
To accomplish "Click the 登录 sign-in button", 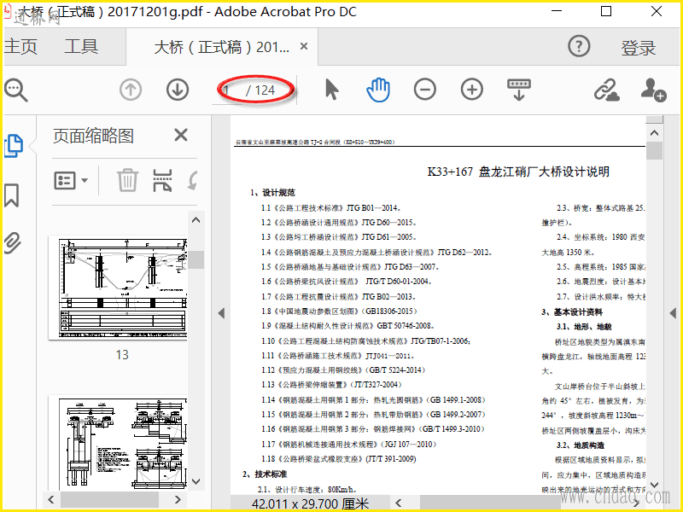I will 639,48.
